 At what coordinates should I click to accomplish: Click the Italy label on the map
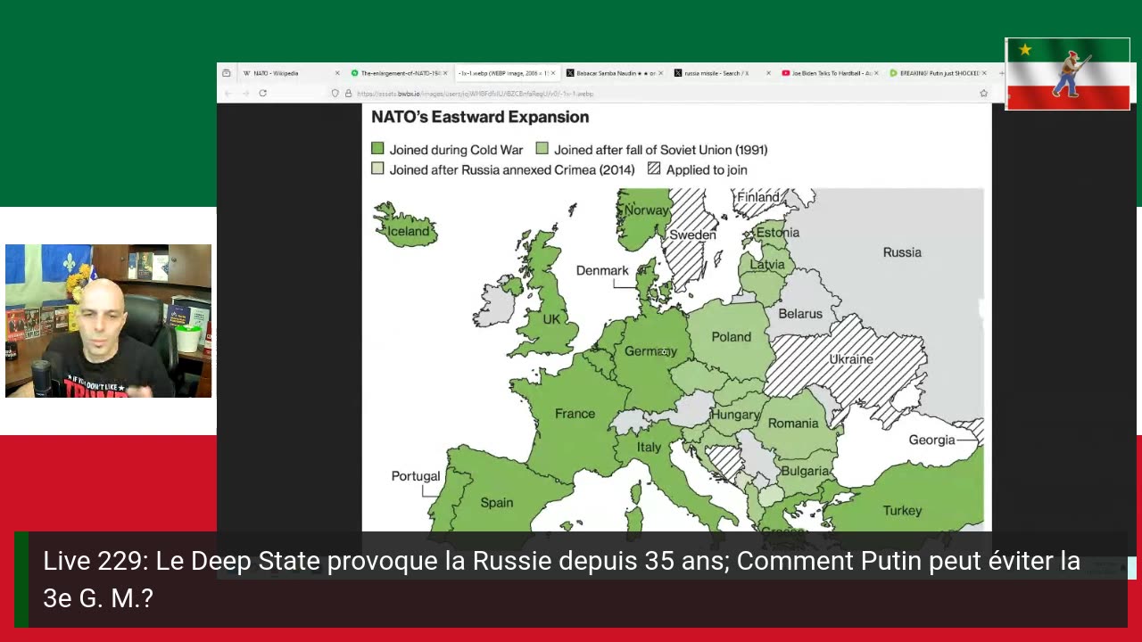pos(649,448)
